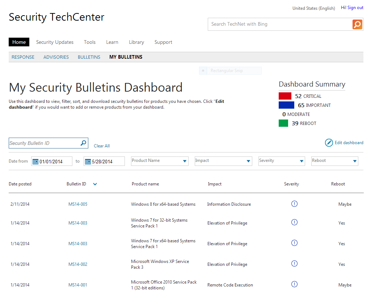
Task: Click the Impact column header
Action: pyautogui.click(x=215, y=184)
